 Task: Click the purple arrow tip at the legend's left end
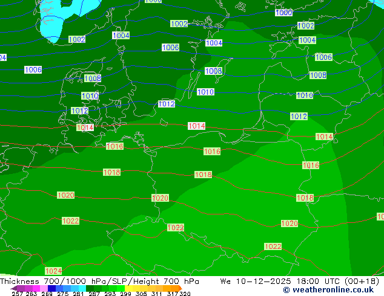(14, 288)
